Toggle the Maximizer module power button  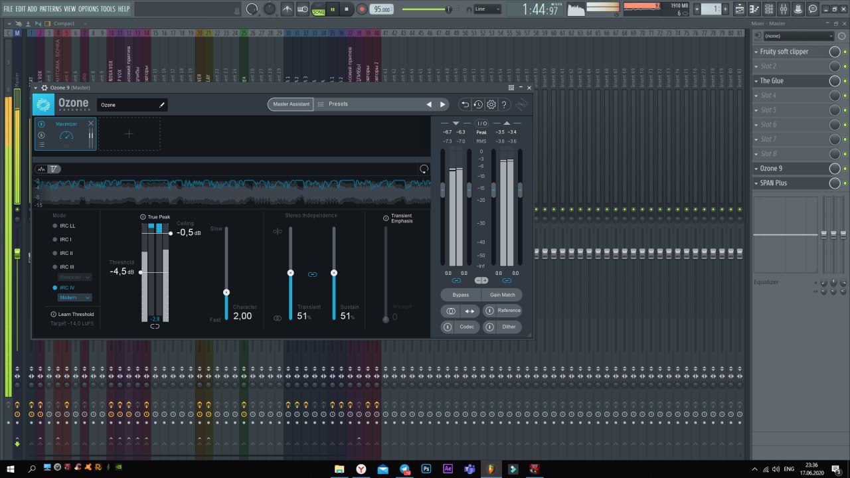coord(41,124)
